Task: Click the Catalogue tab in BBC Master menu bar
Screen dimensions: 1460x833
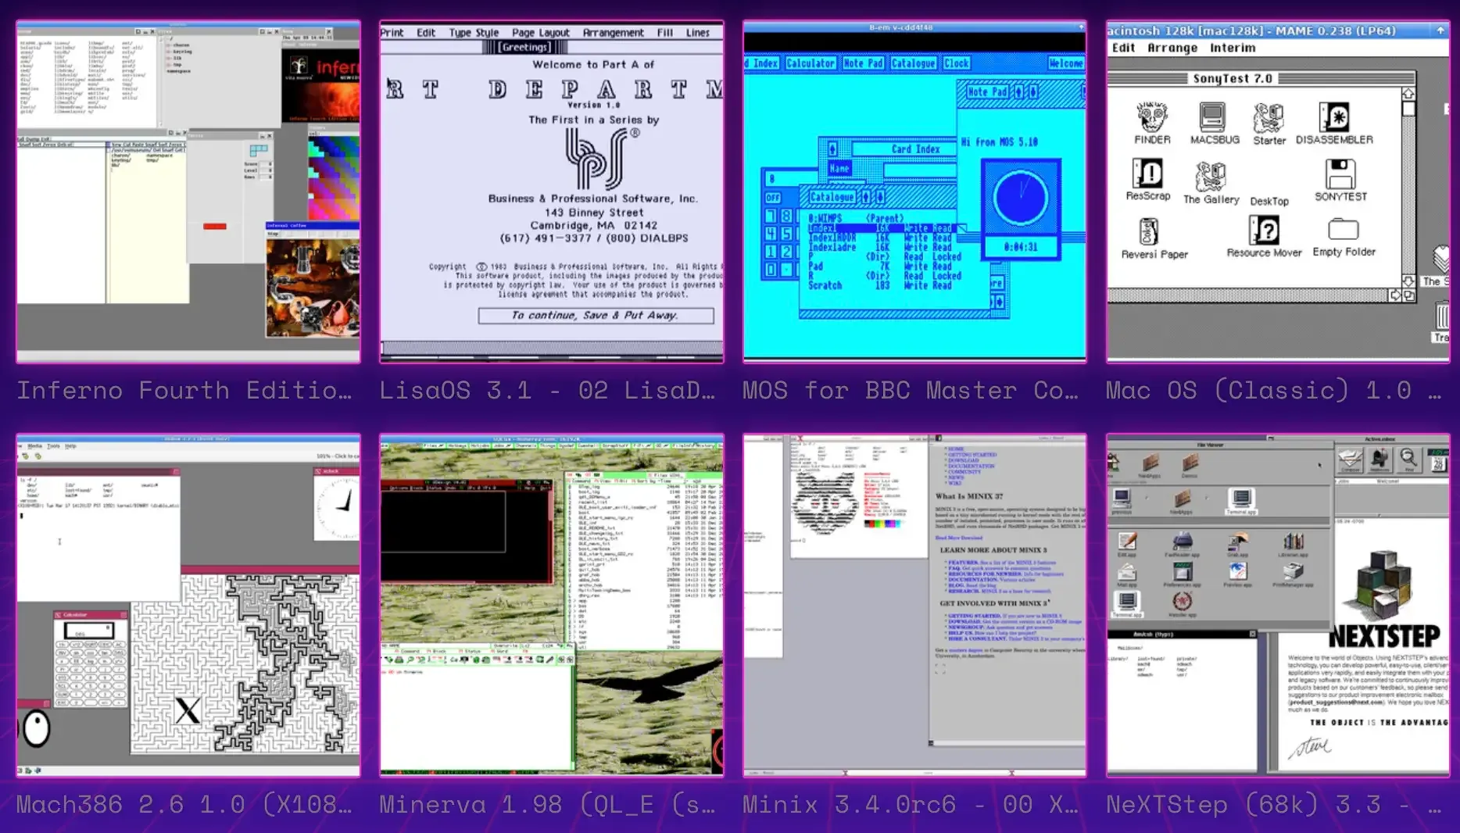Action: point(913,63)
